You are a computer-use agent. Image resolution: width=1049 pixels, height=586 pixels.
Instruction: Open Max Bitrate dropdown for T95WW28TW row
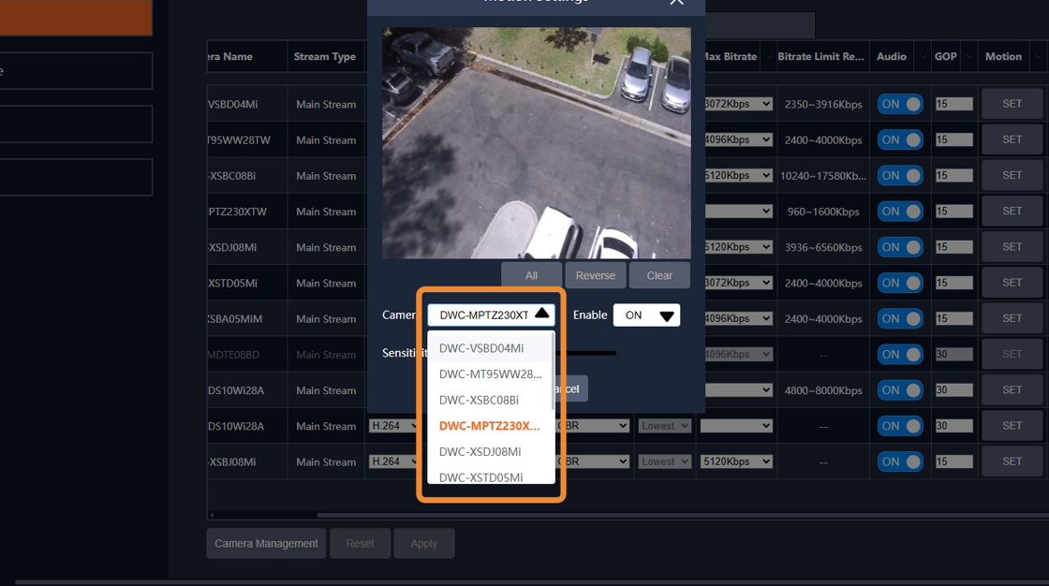tap(739, 139)
